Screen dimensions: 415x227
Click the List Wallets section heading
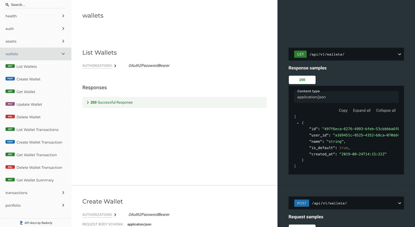[100, 53]
